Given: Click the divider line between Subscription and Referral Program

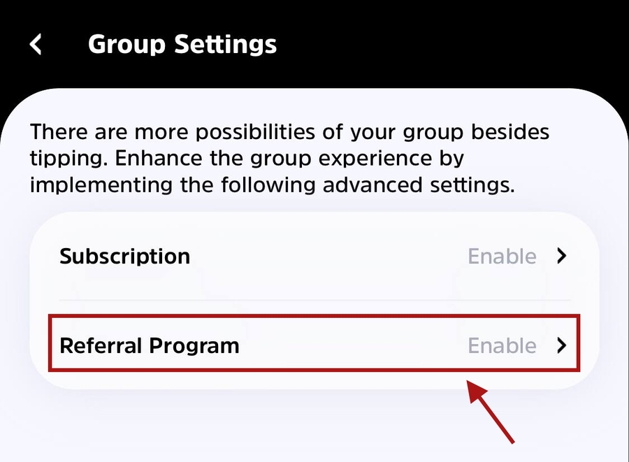Looking at the screenshot, I should click(314, 301).
